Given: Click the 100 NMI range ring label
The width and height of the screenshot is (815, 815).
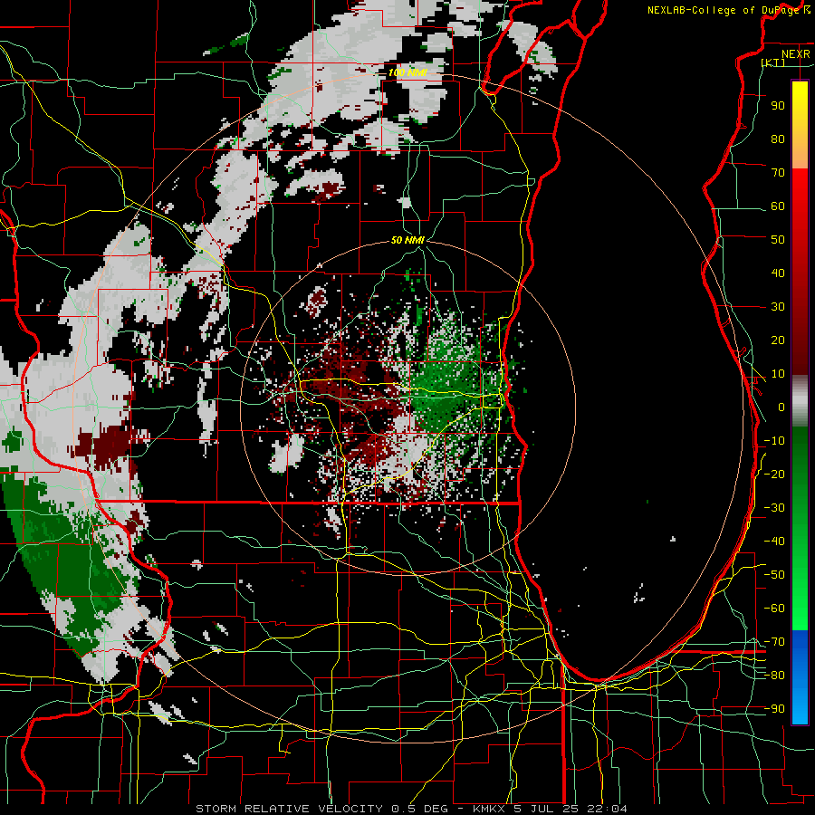Looking at the screenshot, I should (x=408, y=72).
